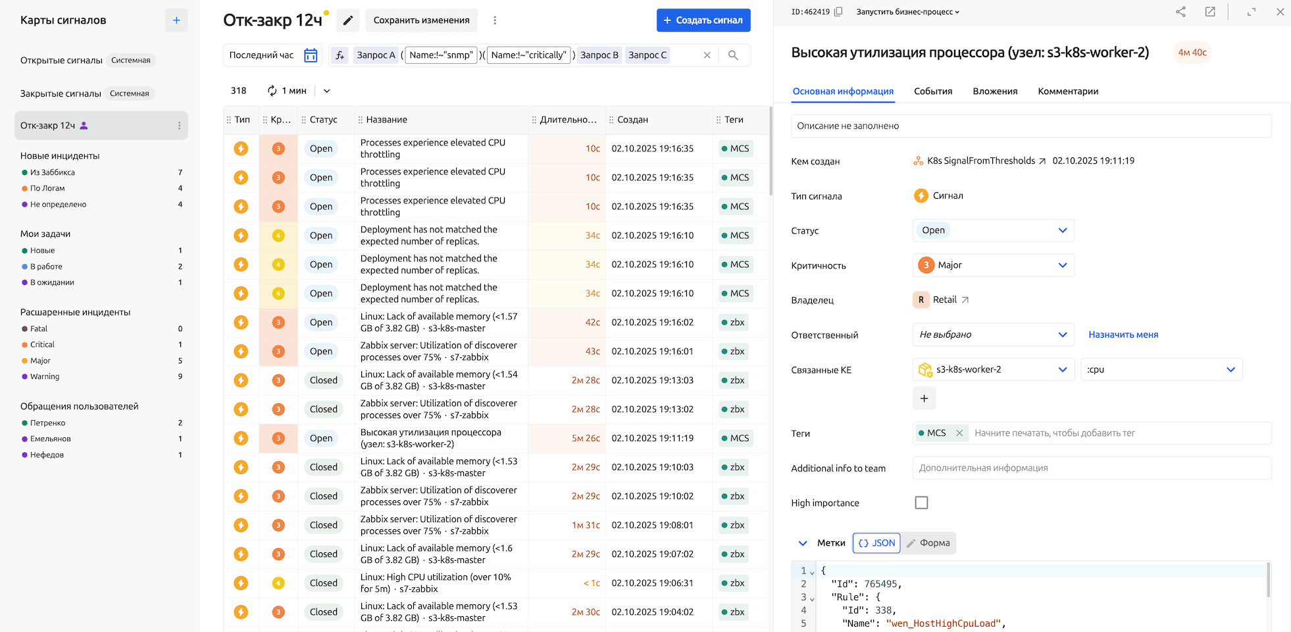Viewport: 1291px width, 632px height.
Task: Open the Комментарии tab
Action: tap(1067, 92)
